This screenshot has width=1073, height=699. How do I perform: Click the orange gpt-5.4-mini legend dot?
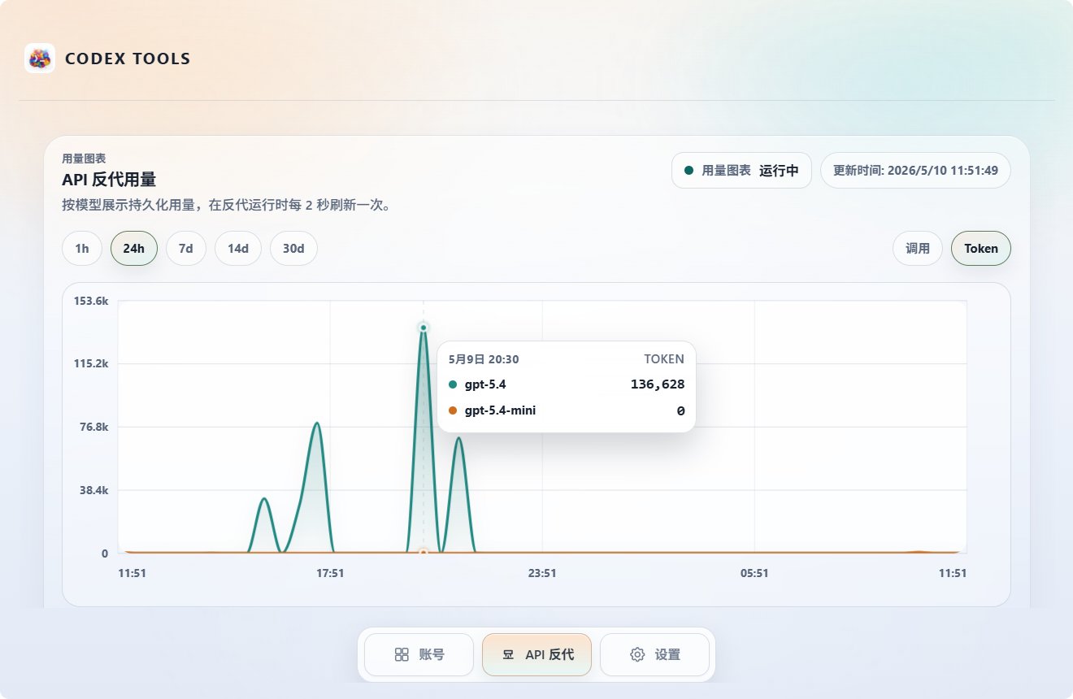[453, 410]
